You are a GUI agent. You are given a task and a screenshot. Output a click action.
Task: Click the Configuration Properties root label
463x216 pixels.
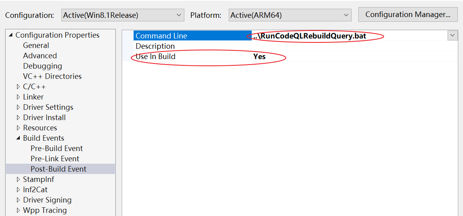pos(57,35)
